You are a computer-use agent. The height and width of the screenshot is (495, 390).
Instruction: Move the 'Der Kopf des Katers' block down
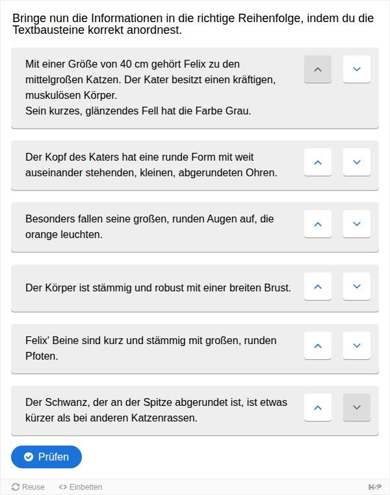(x=357, y=162)
